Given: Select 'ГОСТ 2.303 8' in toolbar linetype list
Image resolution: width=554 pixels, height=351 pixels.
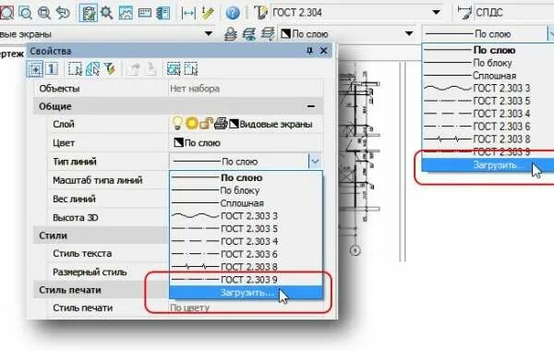Looking at the screenshot, I should point(488,139).
